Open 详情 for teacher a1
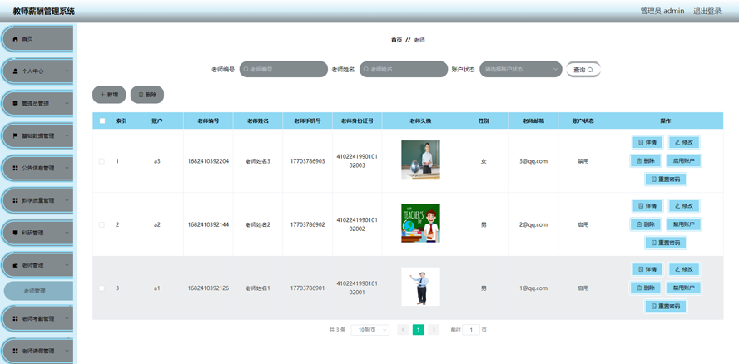This screenshot has width=739, height=364. [x=647, y=269]
